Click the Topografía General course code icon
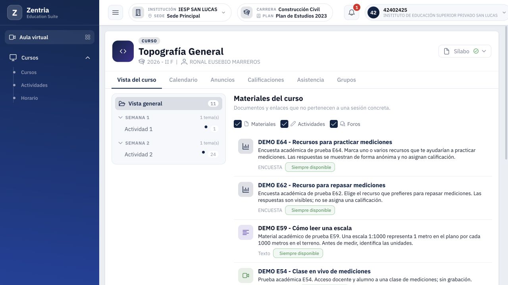The image size is (508, 285). click(123, 51)
